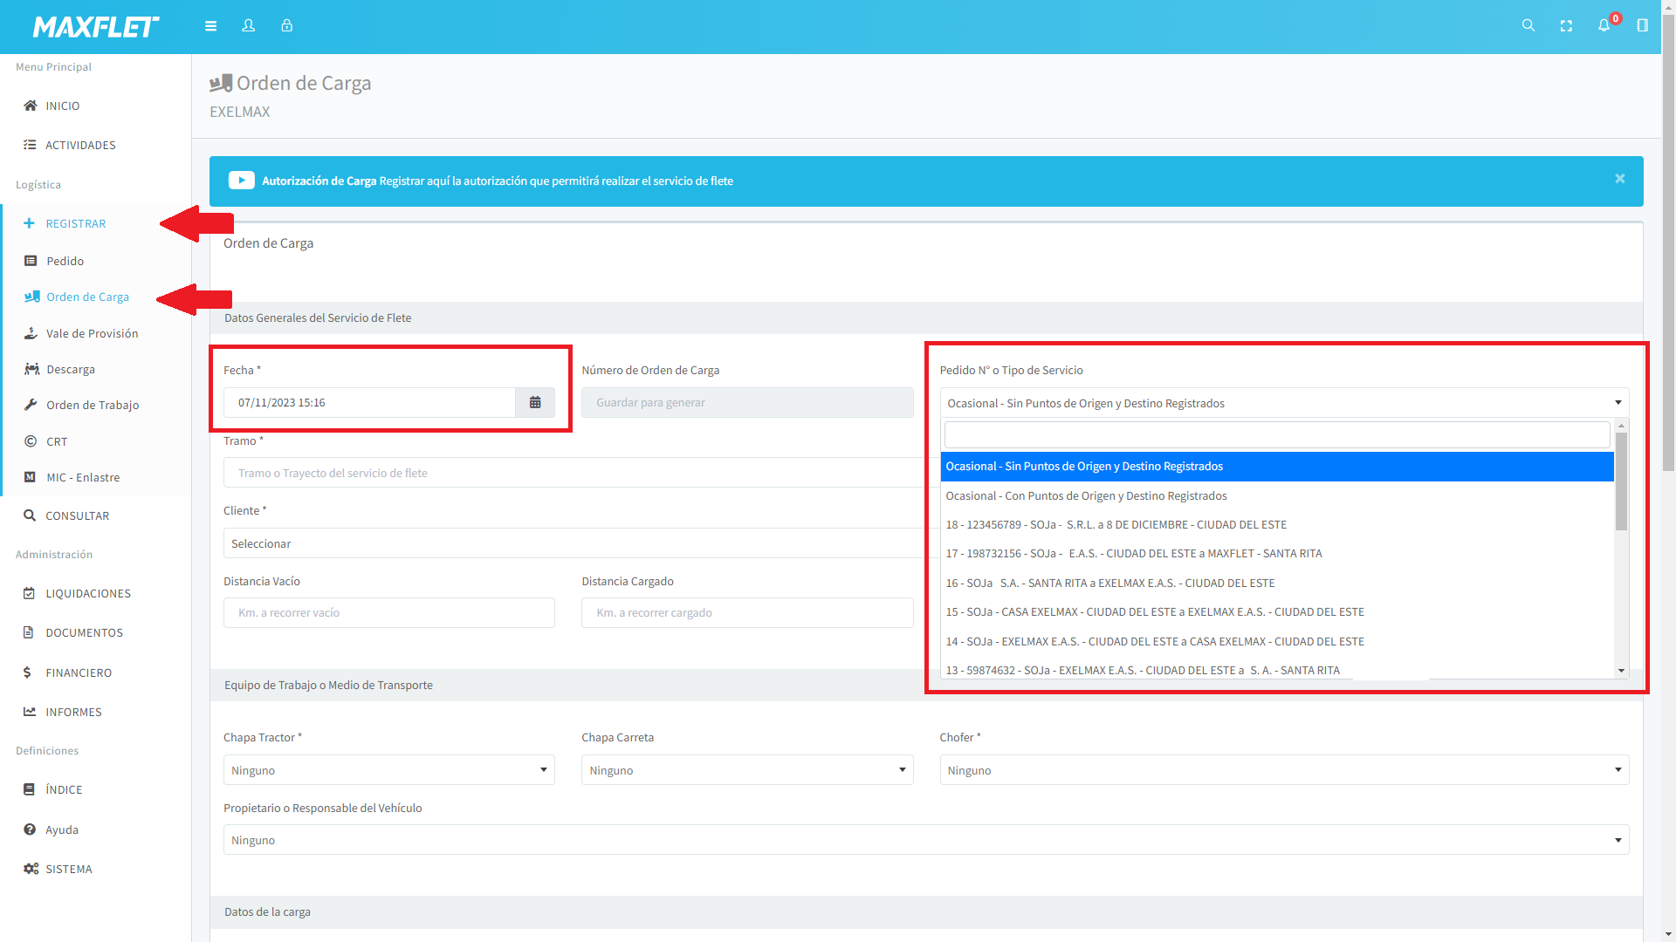Click the lock icon in top bar
This screenshot has height=942, width=1676.
coord(286,26)
